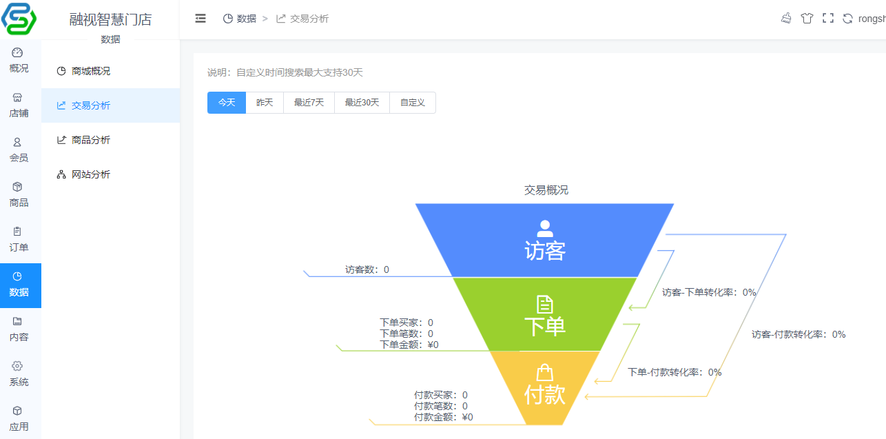
Task: Select the 昨天 time filter
Action: [x=265, y=103]
